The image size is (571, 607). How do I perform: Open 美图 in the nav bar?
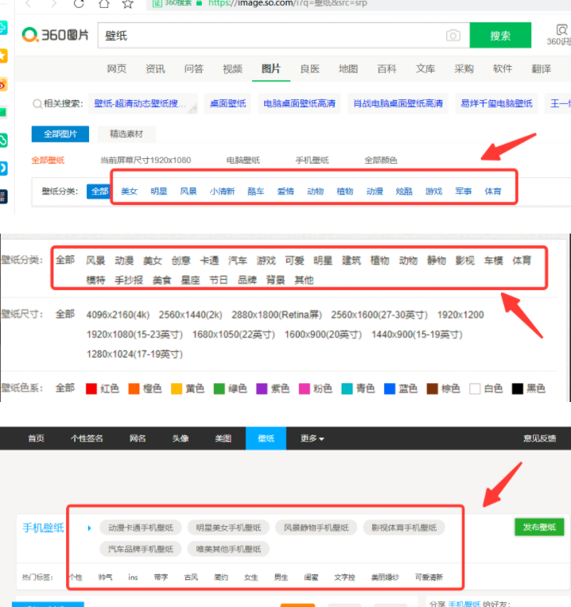(x=223, y=439)
